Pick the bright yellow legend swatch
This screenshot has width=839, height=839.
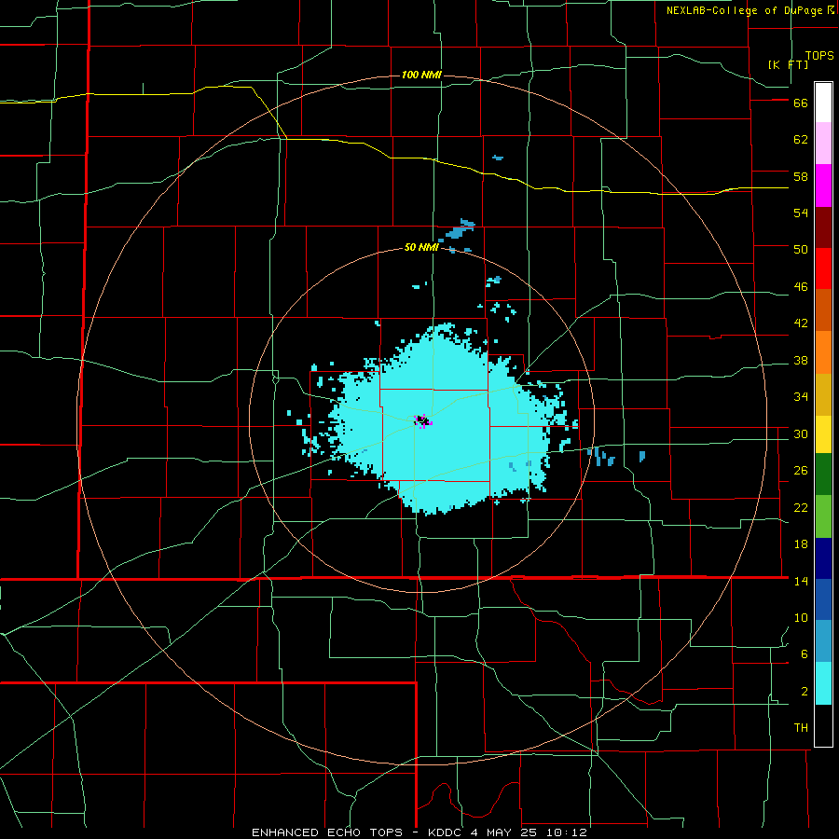pos(823,434)
